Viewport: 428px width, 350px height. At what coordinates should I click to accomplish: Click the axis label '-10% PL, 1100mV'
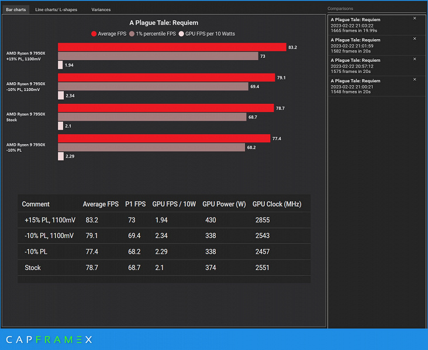pyautogui.click(x=23, y=89)
